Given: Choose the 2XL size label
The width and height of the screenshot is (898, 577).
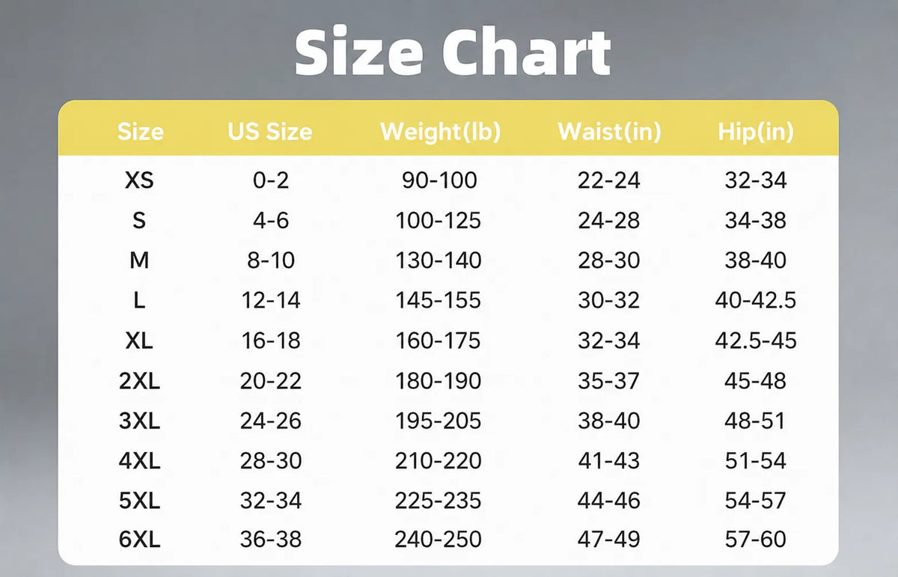Looking at the screenshot, I should [x=139, y=381].
